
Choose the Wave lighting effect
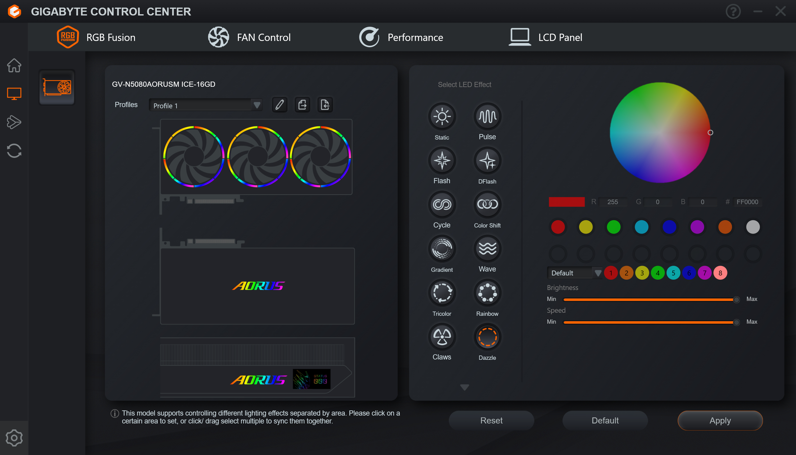pos(487,249)
